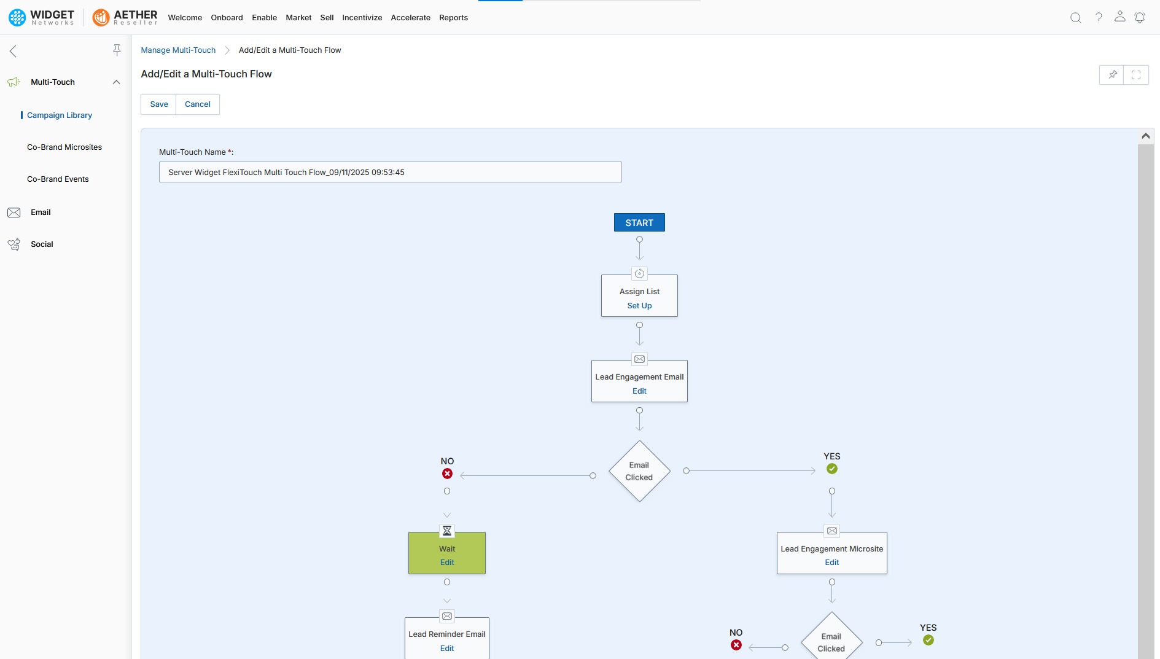Click the Email envelope sidebar icon
The image size is (1160, 659).
pos(14,213)
